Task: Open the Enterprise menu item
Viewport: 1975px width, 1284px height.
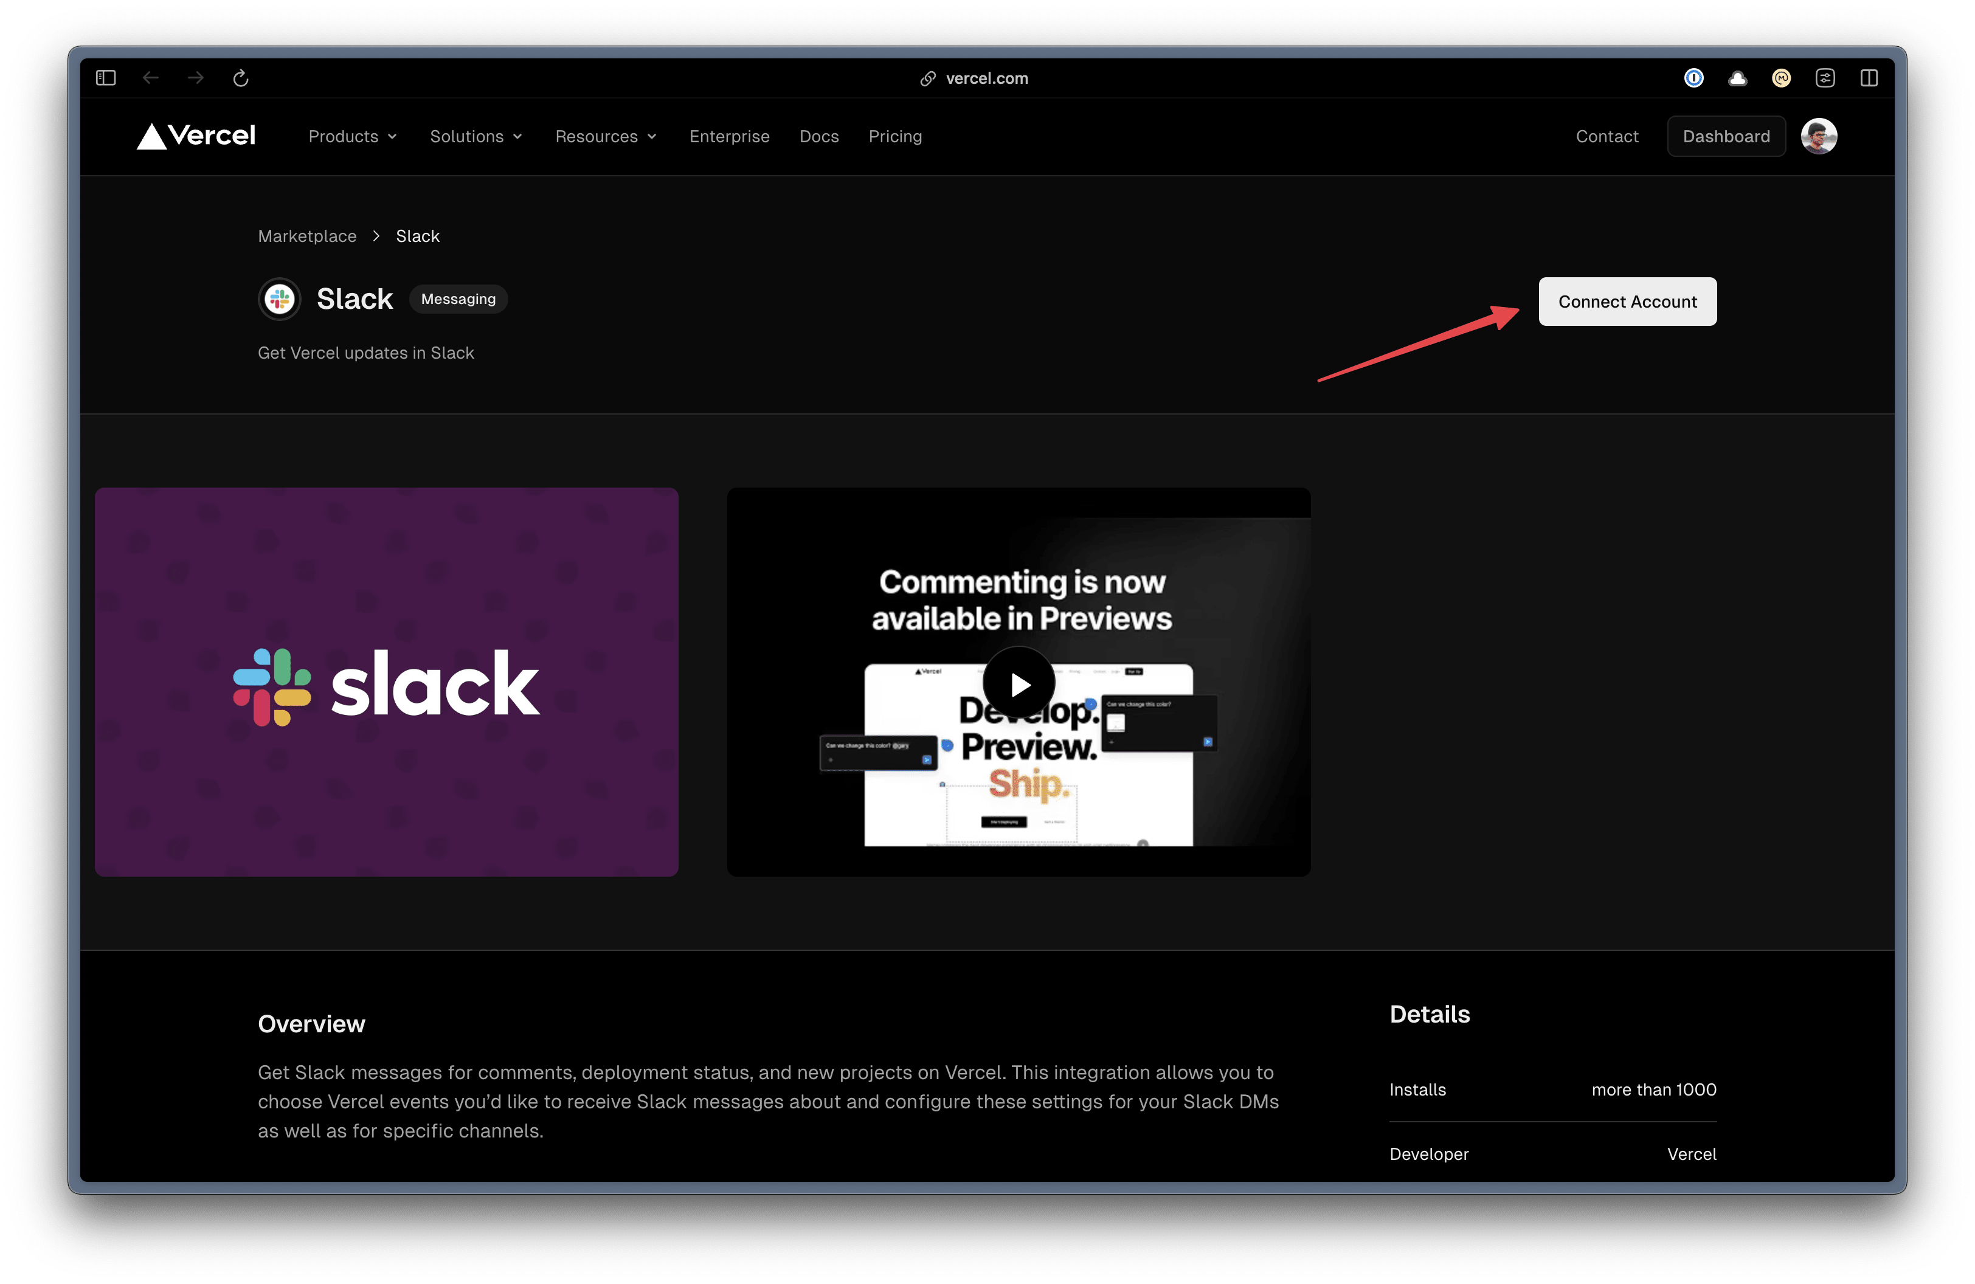Action: pyautogui.click(x=728, y=136)
